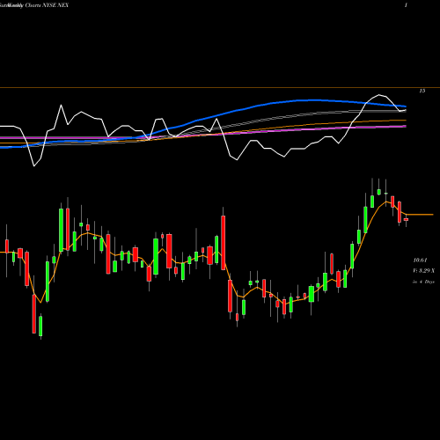Image resolution: width=440 pixels, height=440 pixels.
Task: Select the price label 10.61
Action: pos(420,260)
